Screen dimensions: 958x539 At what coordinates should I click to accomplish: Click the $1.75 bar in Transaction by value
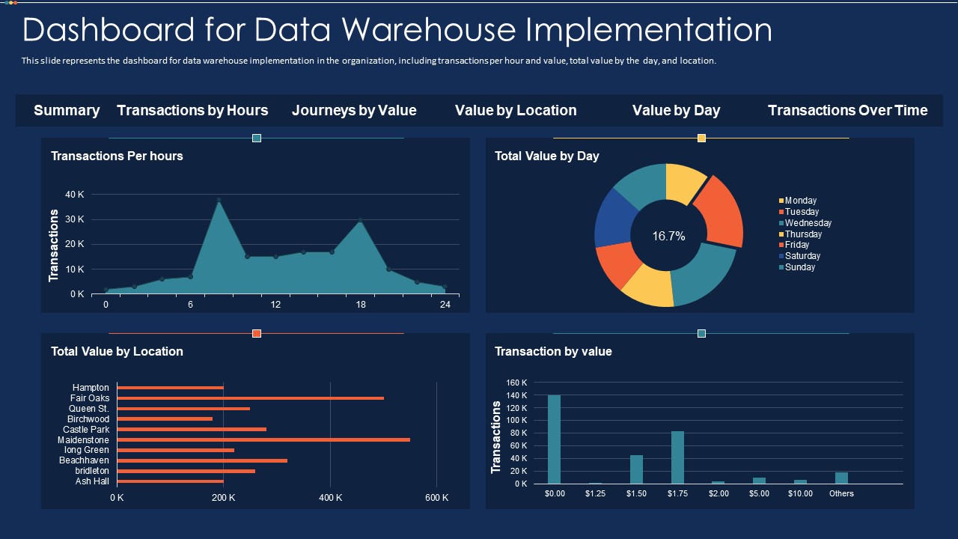click(677, 457)
